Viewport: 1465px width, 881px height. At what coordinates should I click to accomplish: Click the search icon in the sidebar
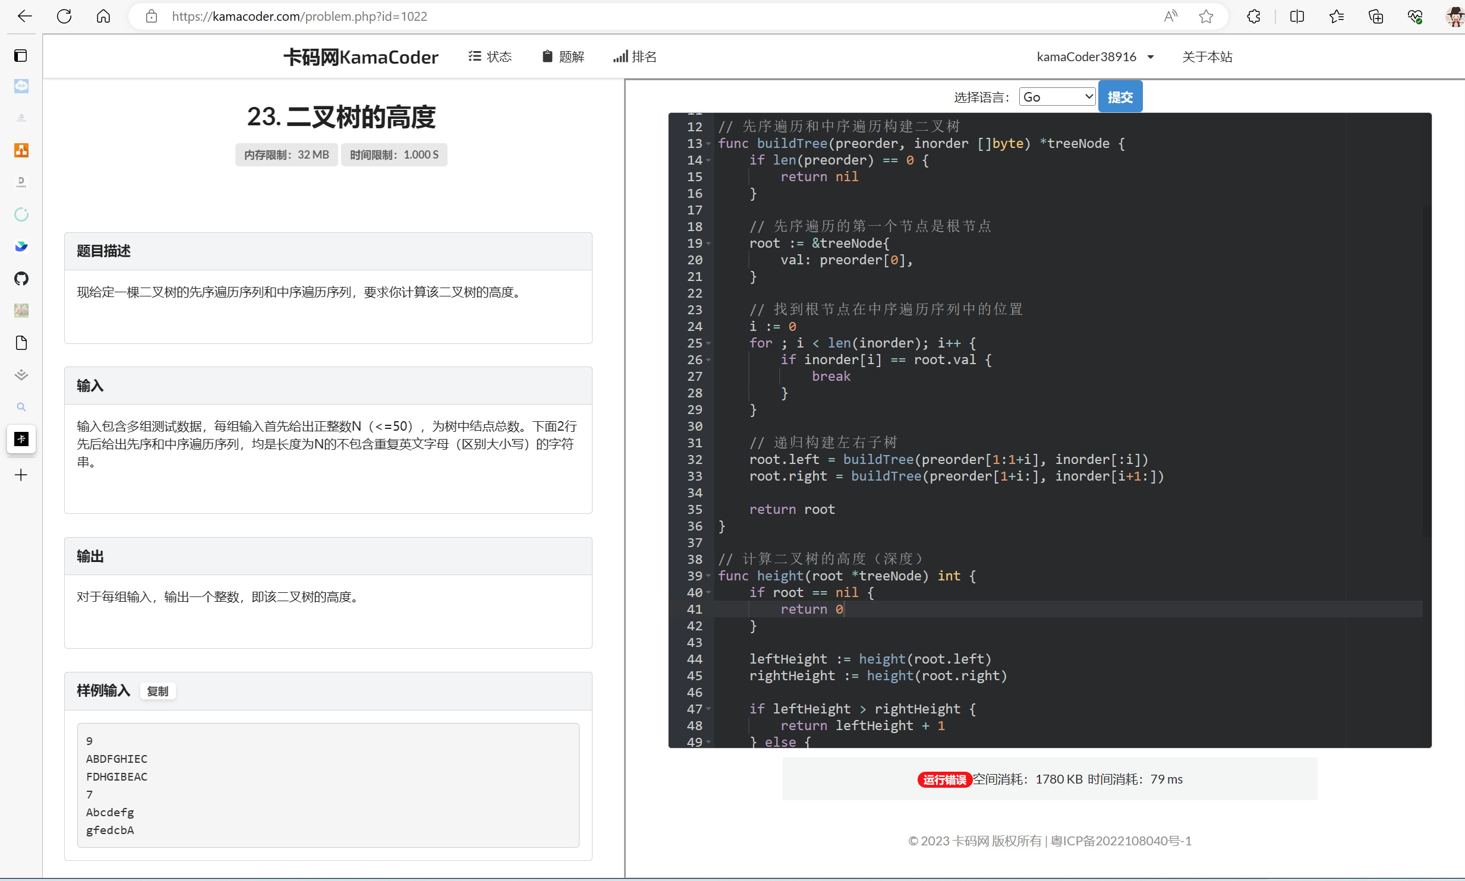click(21, 407)
